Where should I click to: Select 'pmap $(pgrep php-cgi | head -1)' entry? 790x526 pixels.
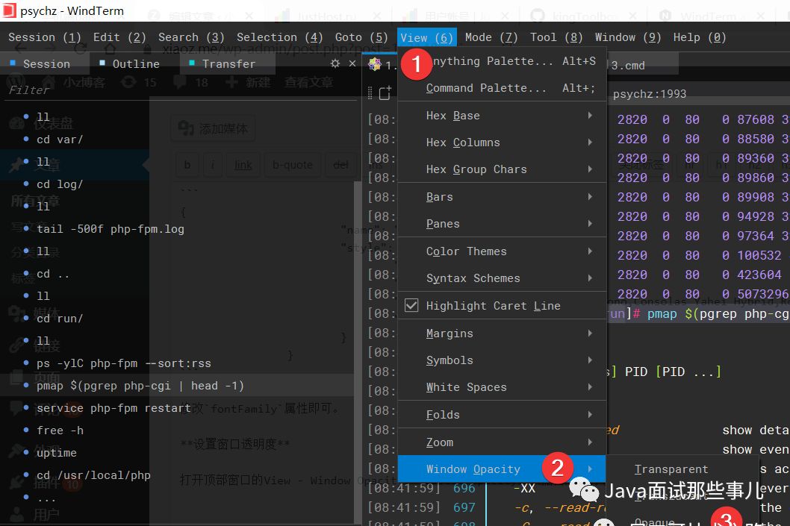coord(140,386)
